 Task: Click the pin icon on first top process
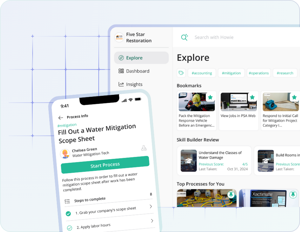point(231,195)
